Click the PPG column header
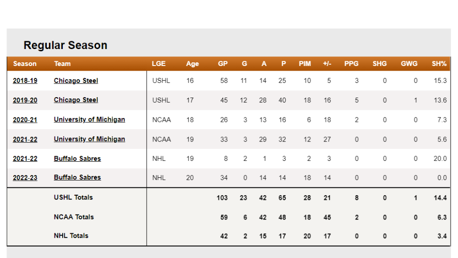This screenshot has width=458, height=258. pyautogui.click(x=351, y=64)
